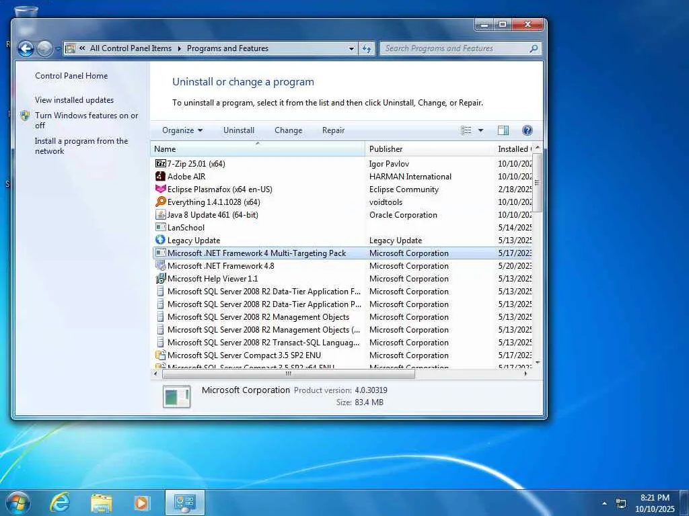Click the Multi-Targeting Pack row icon
Screen dimensions: 689x516
pos(160,253)
